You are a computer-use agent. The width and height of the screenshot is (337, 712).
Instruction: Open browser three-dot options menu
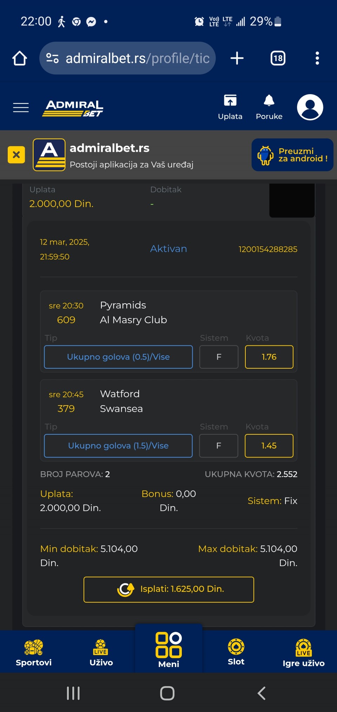click(x=317, y=58)
